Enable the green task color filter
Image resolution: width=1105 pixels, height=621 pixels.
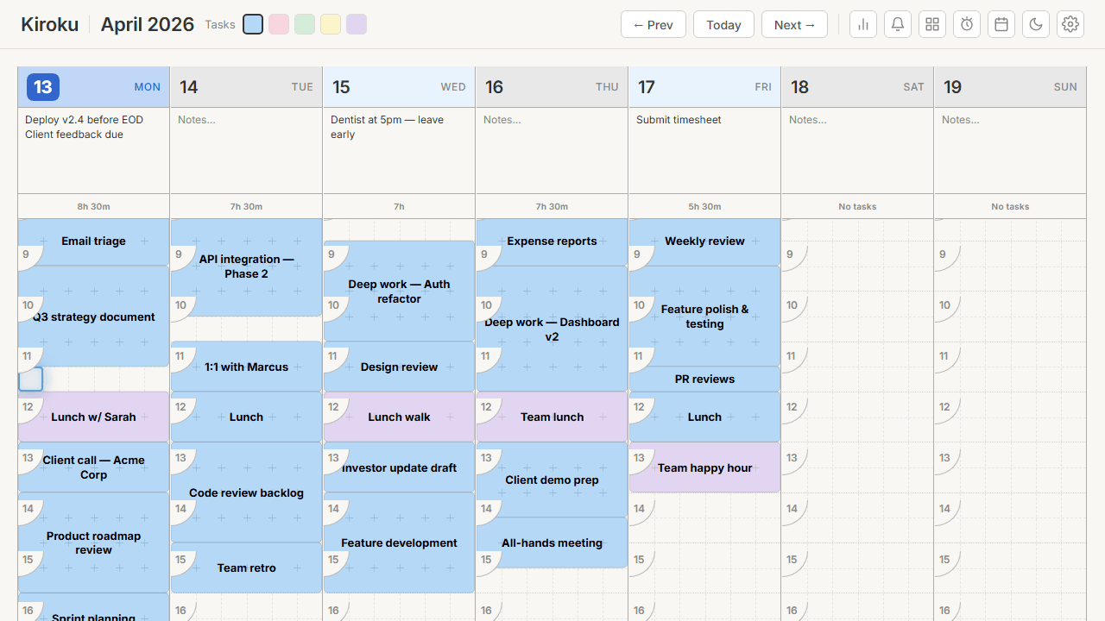click(304, 24)
